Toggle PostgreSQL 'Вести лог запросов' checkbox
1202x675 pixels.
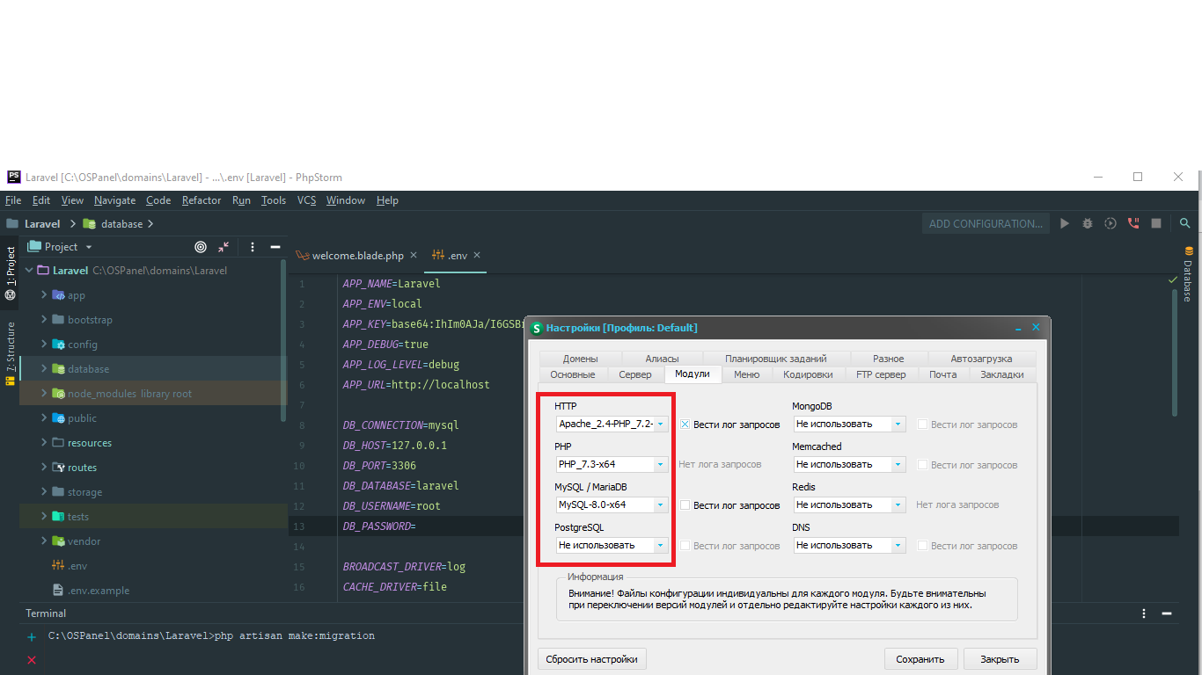point(685,545)
